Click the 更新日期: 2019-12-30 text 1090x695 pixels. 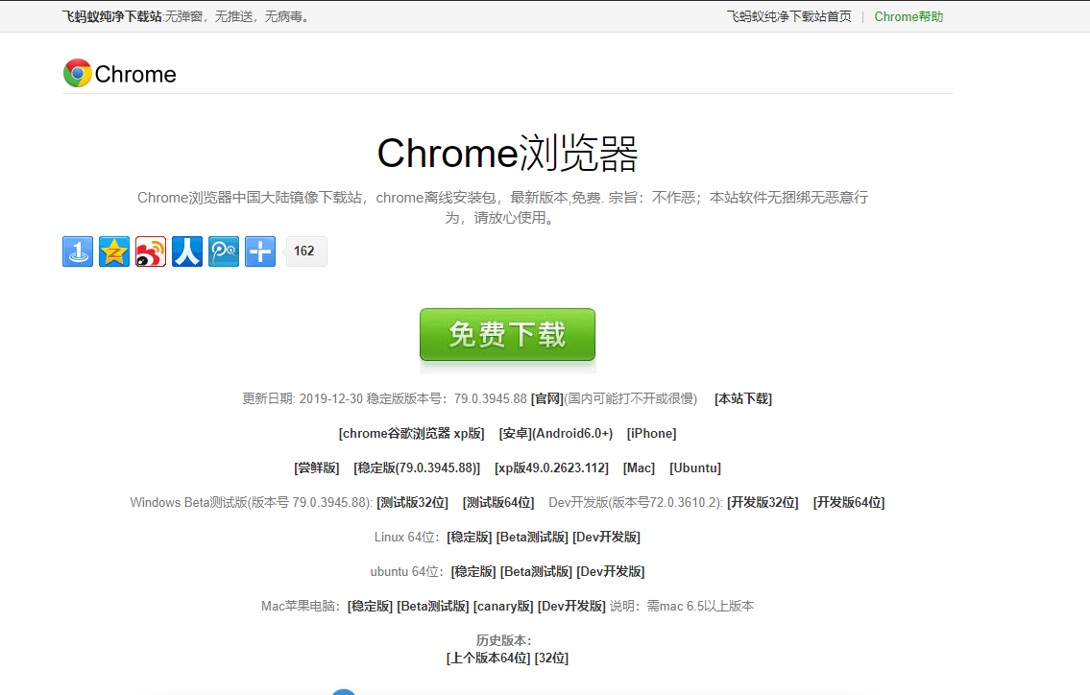pos(303,399)
